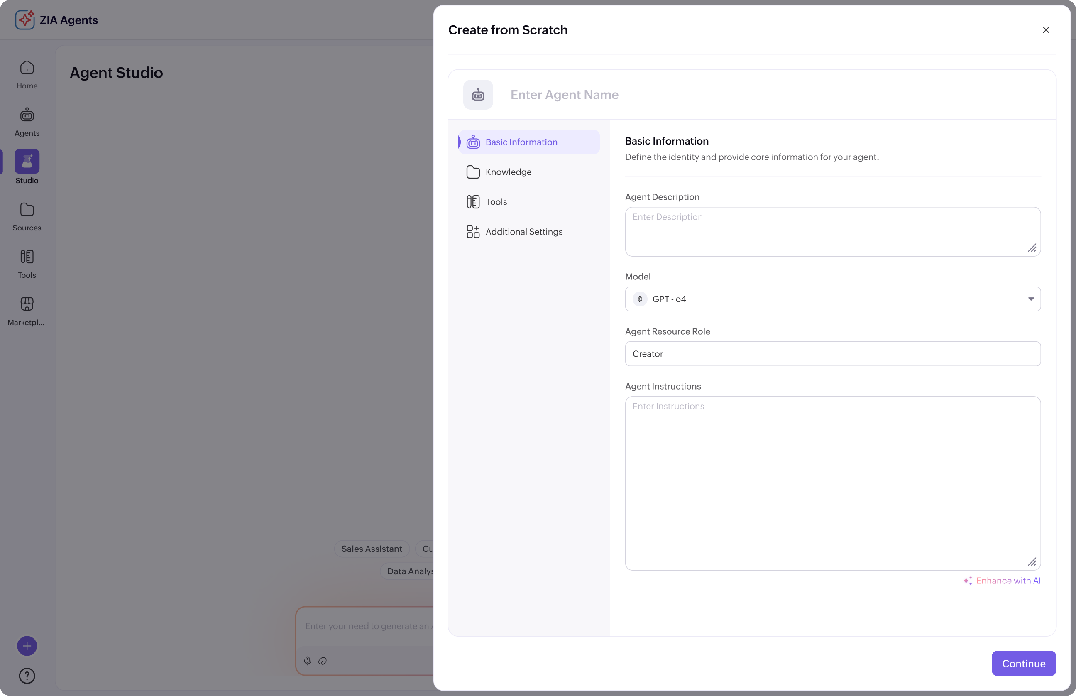Click the attachment link icon in prompt box

(x=323, y=661)
